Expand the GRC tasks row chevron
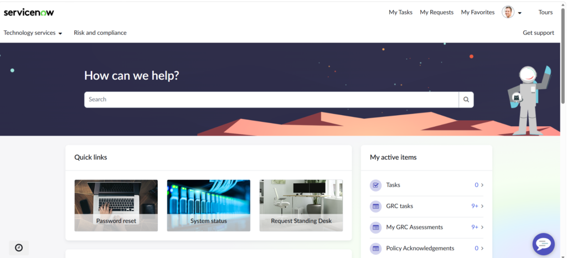 pyautogui.click(x=482, y=207)
